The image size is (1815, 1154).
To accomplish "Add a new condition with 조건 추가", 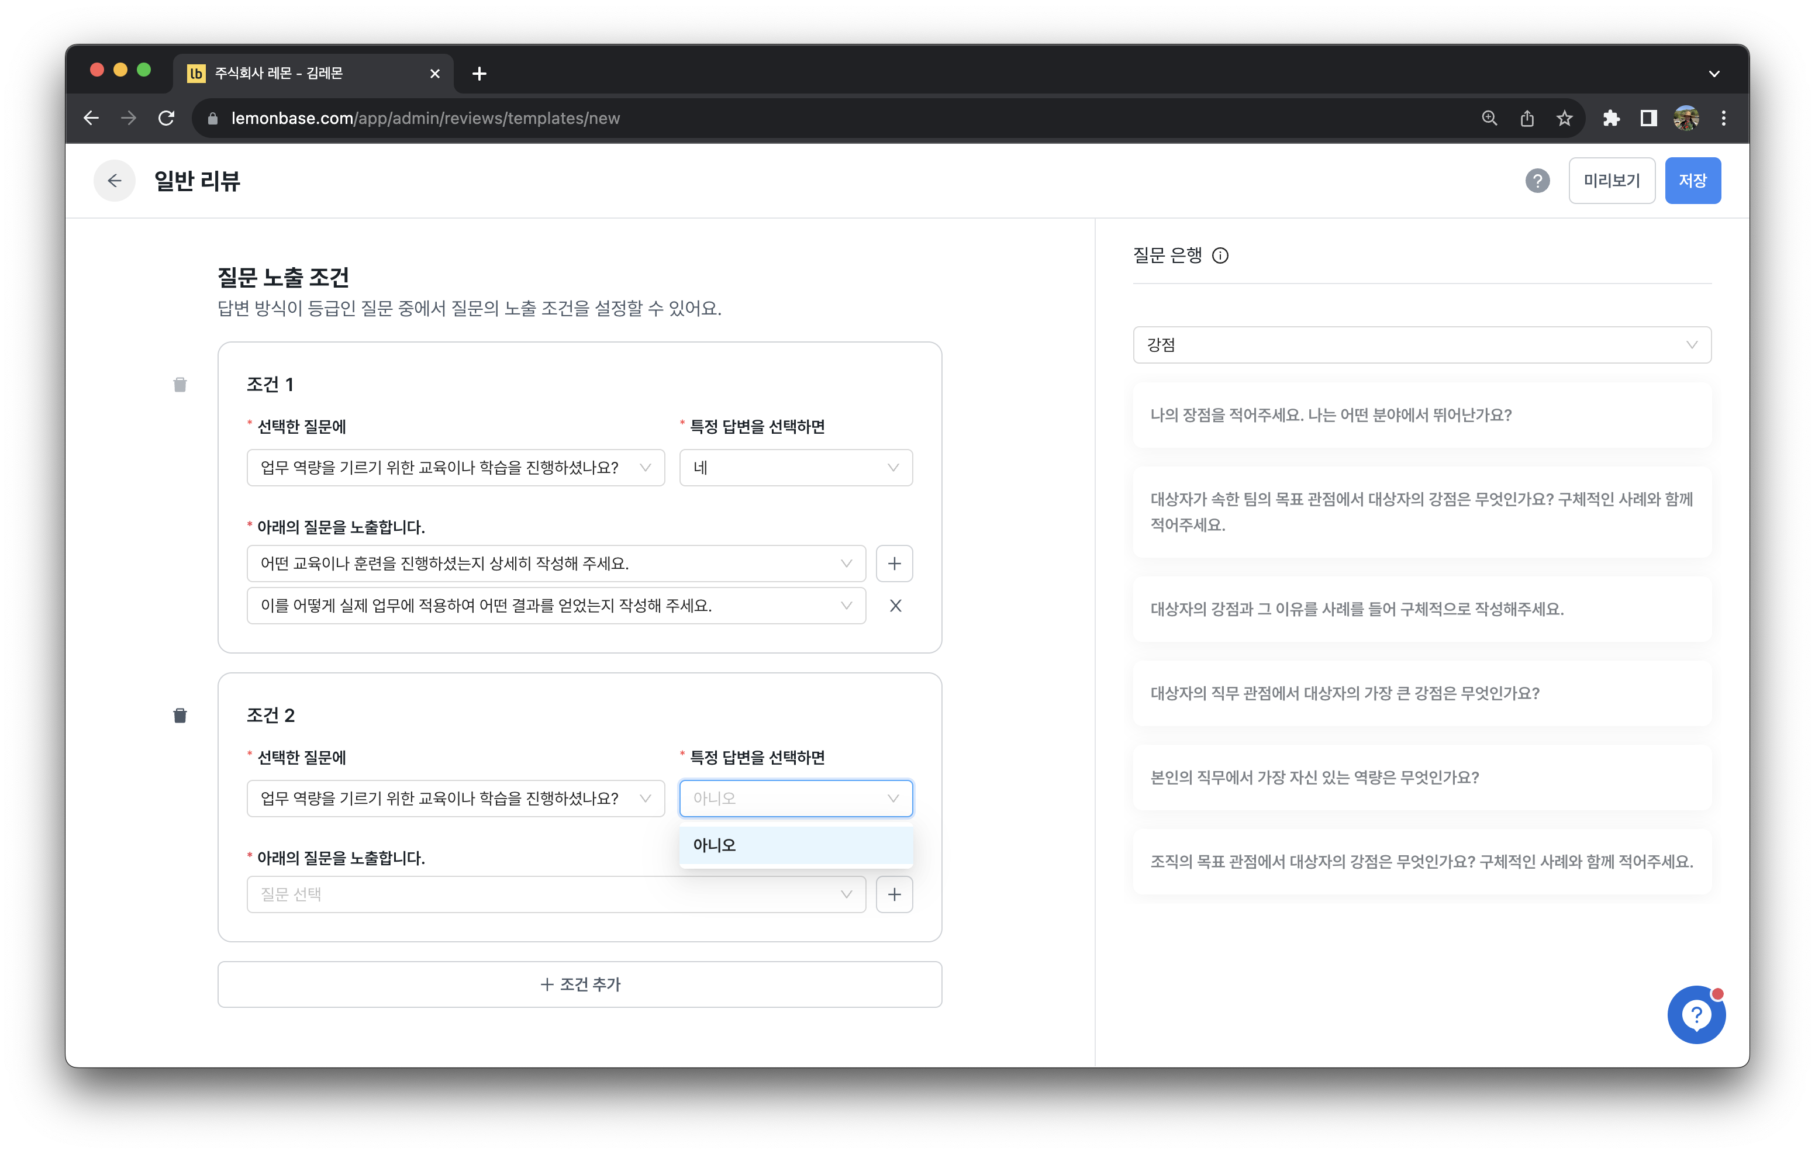I will (x=579, y=984).
